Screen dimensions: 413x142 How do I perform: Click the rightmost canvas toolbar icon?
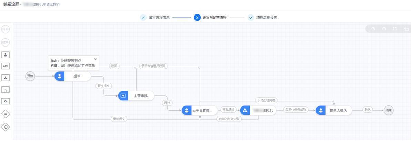(x=406, y=29)
